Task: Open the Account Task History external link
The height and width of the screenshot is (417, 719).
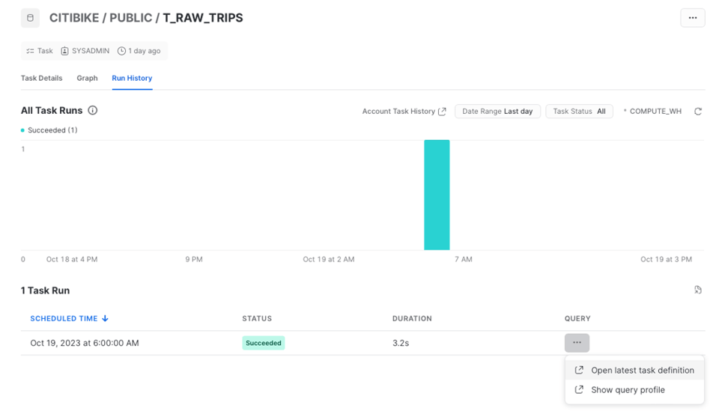Action: click(x=404, y=112)
